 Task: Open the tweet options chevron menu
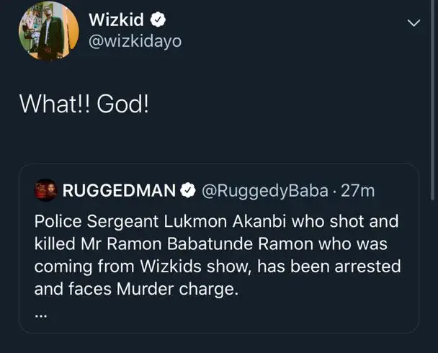click(x=413, y=23)
